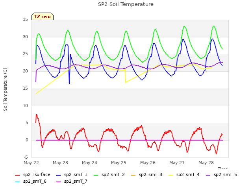Click the May 28 x-axis label
This screenshot has width=252, height=189.
[x=206, y=163]
